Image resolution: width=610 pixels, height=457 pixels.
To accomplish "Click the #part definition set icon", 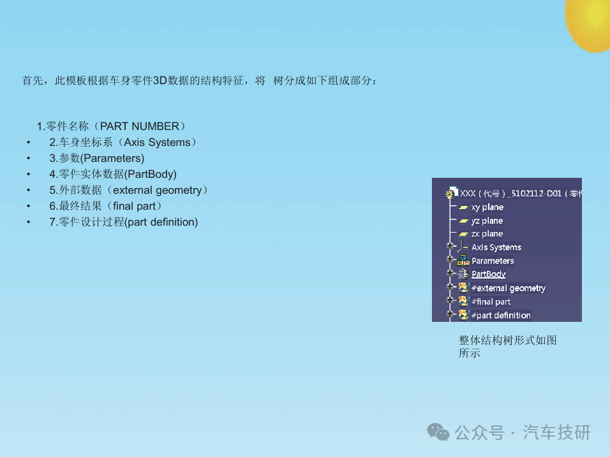I will (463, 315).
